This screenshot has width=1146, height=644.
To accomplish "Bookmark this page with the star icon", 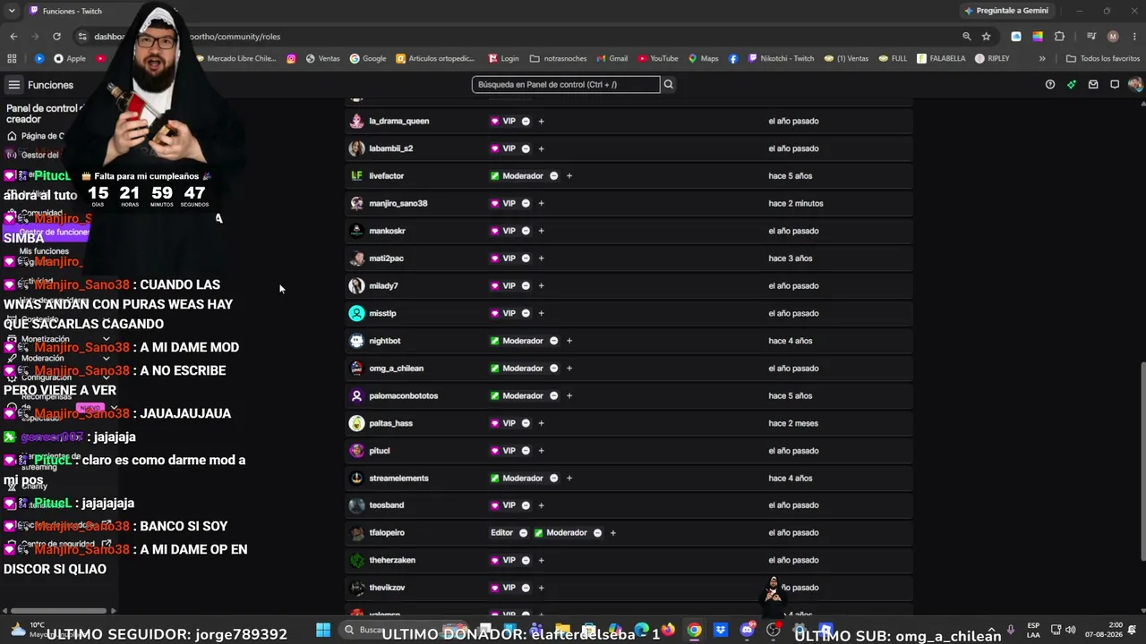I will [x=987, y=37].
